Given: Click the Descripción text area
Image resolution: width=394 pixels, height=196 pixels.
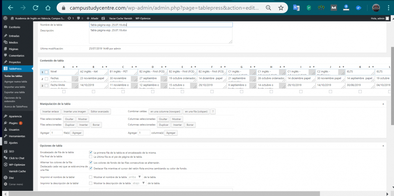Looking at the screenshot, I should point(161,36).
